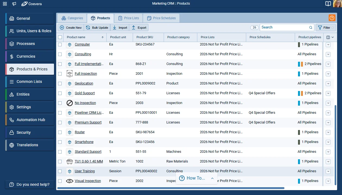Click the No Inspection prohibited icon
The image size is (342, 195).
tap(69, 103)
